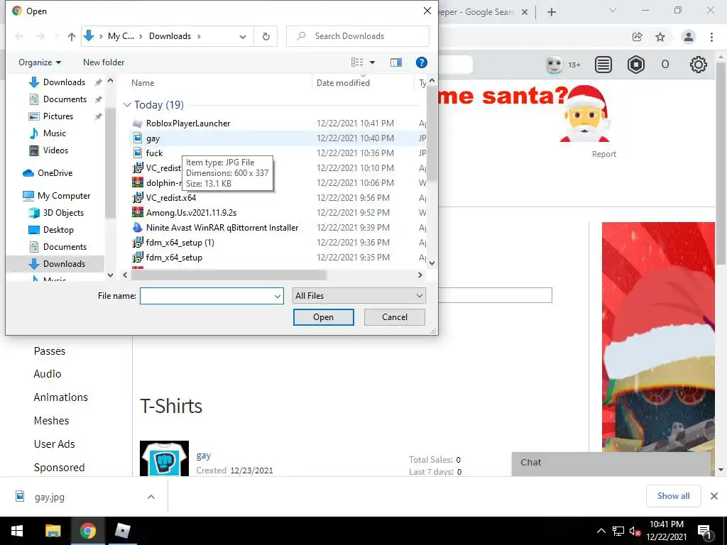Viewport: 727px width, 545px height.
Task: Select Ninite Avast WinRAR qBittorrent Installer
Action: [x=222, y=228]
